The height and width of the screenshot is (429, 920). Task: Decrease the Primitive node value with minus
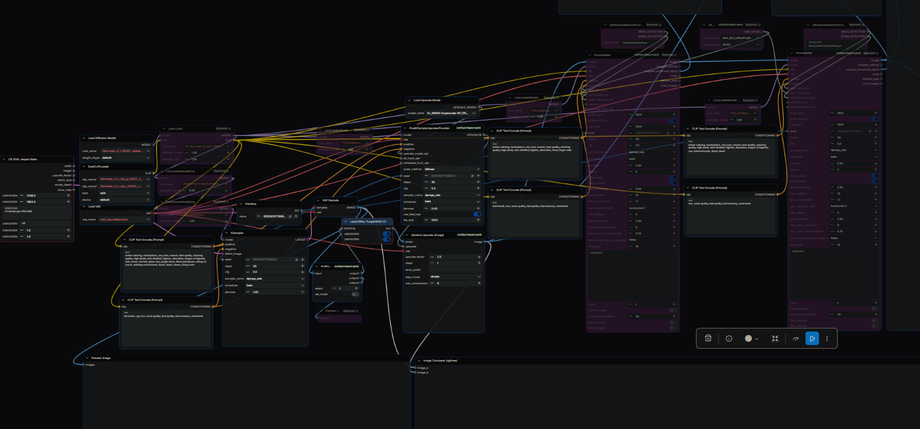pos(258,216)
